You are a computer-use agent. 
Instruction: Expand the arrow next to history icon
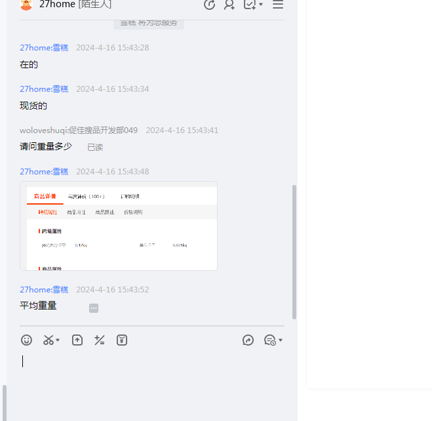(x=281, y=340)
